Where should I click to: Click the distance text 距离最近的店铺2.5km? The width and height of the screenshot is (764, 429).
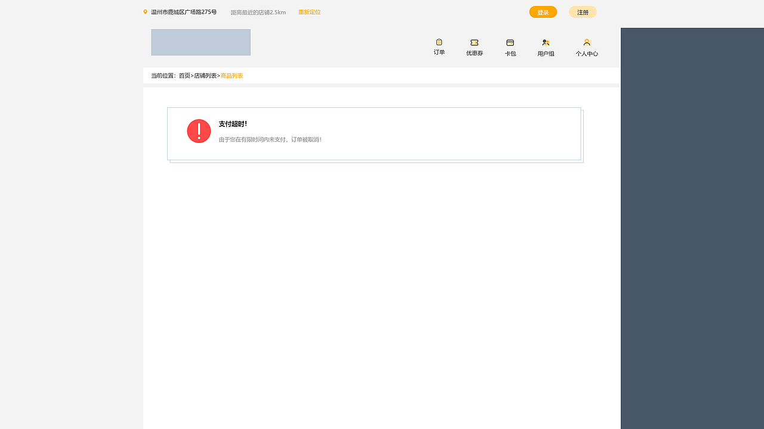pyautogui.click(x=258, y=12)
